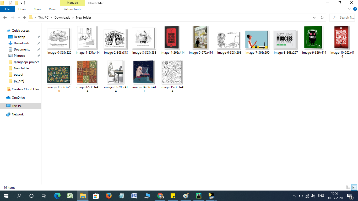This screenshot has height=201, width=358.
Task: Open the Picture Tools tab
Action: pyautogui.click(x=72, y=9)
